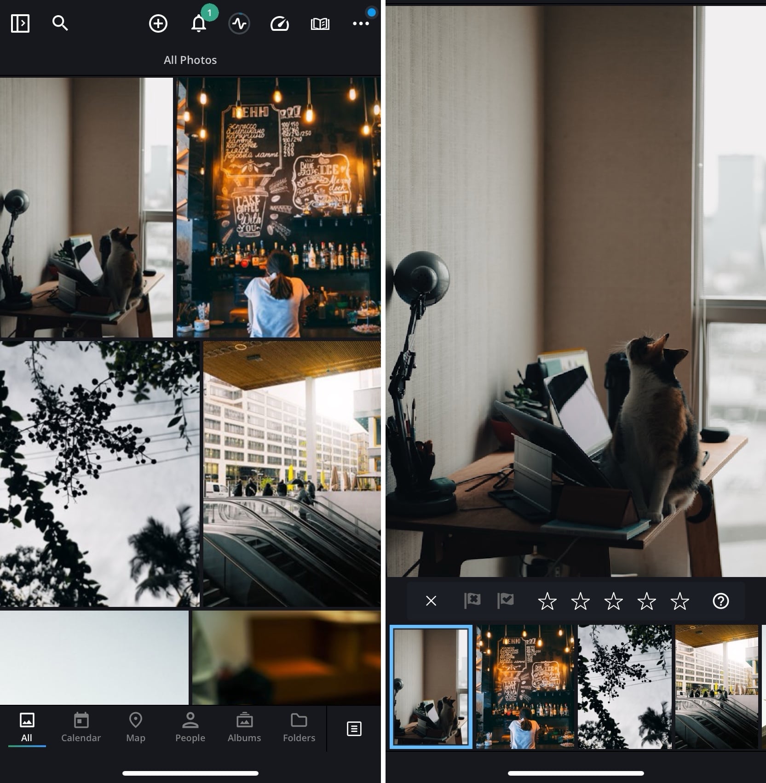Flag the cat photo as a pick
The height and width of the screenshot is (783, 766).
point(505,600)
